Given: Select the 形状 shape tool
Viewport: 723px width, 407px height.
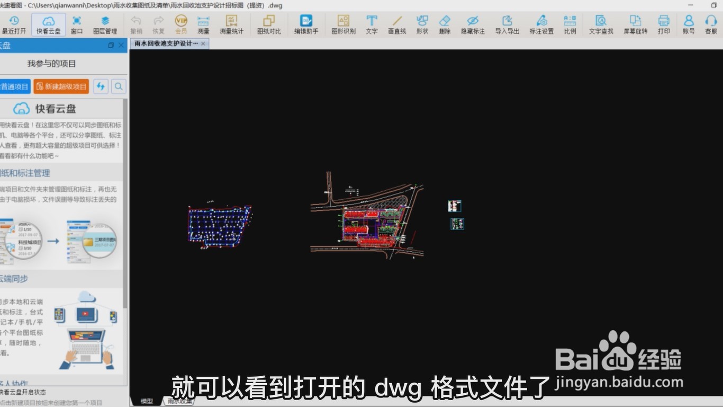Looking at the screenshot, I should coord(422,24).
